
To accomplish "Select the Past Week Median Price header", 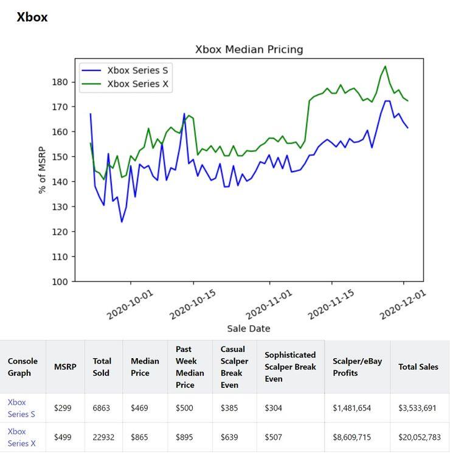I will click(x=190, y=367).
